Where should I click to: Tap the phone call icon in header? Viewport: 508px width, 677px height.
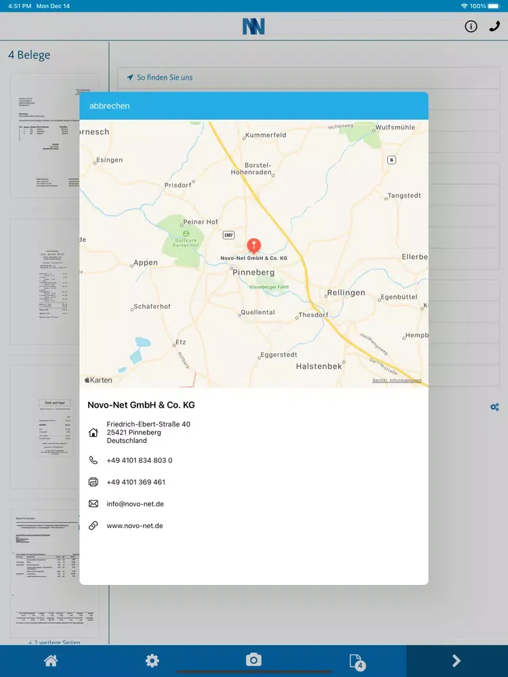(x=494, y=26)
